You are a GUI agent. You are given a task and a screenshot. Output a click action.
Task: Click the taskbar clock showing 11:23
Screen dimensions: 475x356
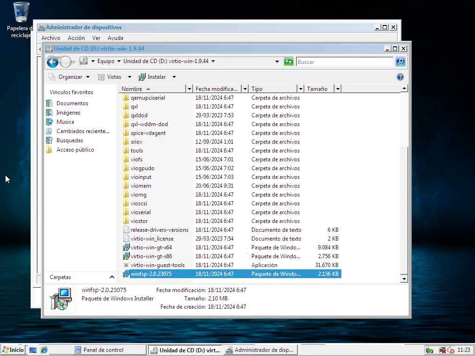(x=463, y=350)
